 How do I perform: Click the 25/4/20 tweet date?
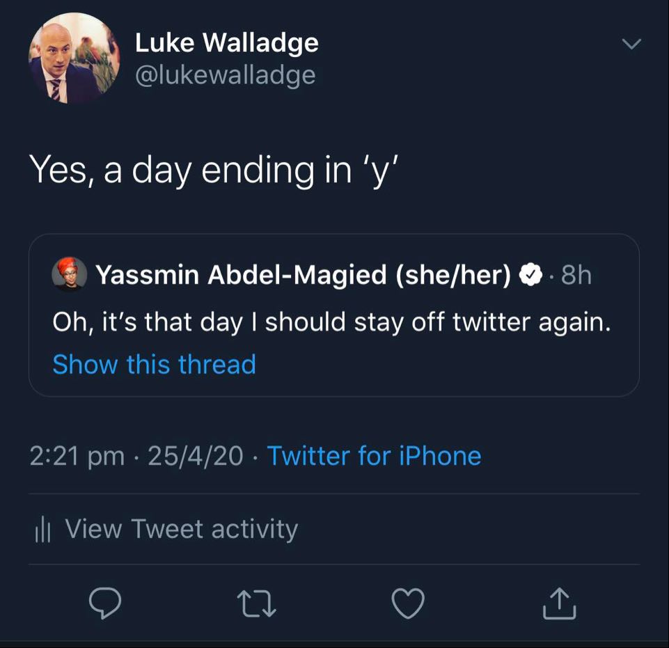tap(196, 456)
